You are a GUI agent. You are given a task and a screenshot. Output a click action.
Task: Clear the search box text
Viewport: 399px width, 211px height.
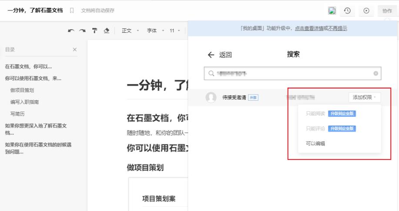click(376, 73)
